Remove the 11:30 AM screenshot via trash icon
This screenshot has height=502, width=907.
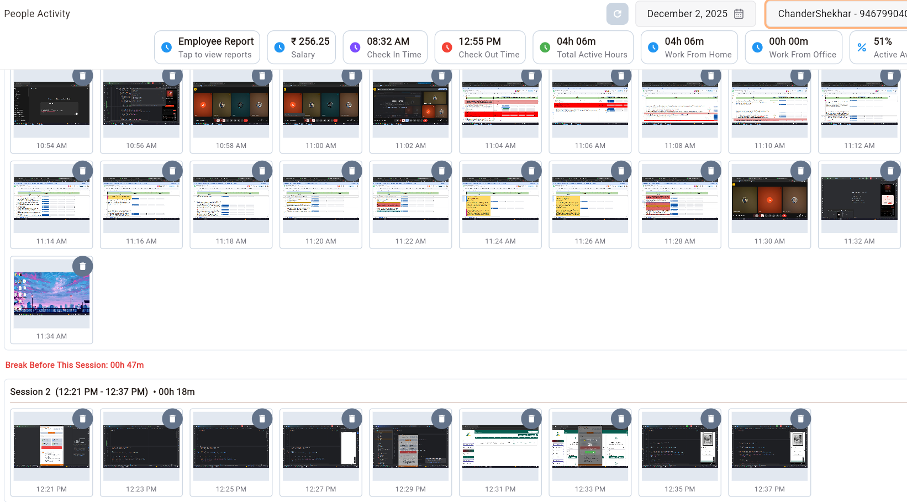pyautogui.click(x=800, y=171)
